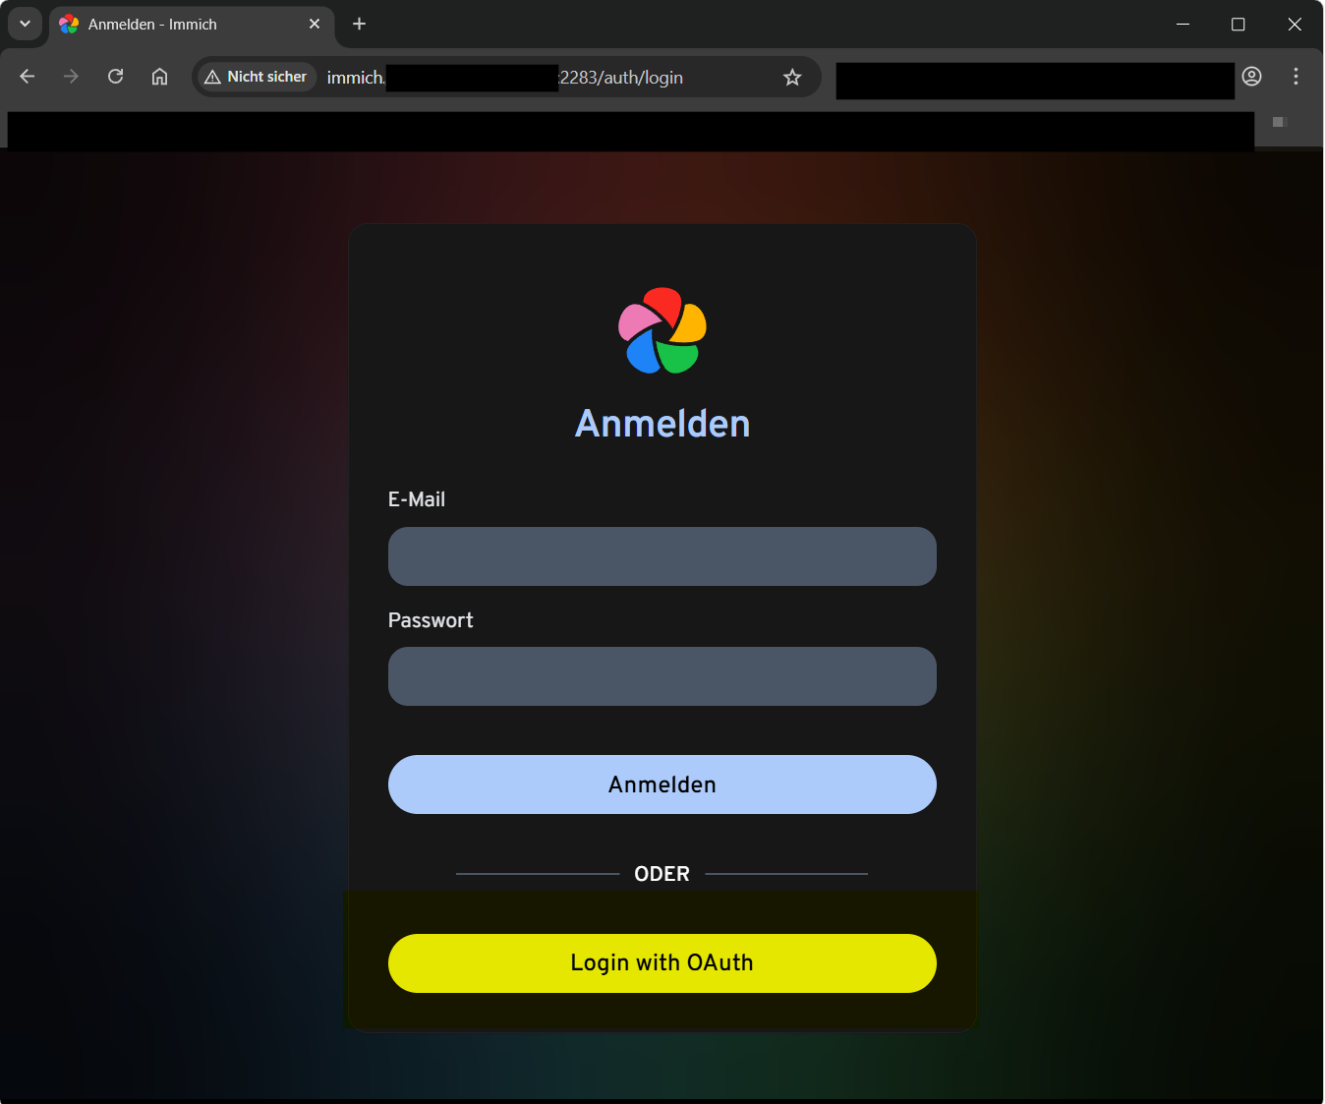1325x1104 pixels.
Task: Click the ODER separator text
Action: click(662, 874)
